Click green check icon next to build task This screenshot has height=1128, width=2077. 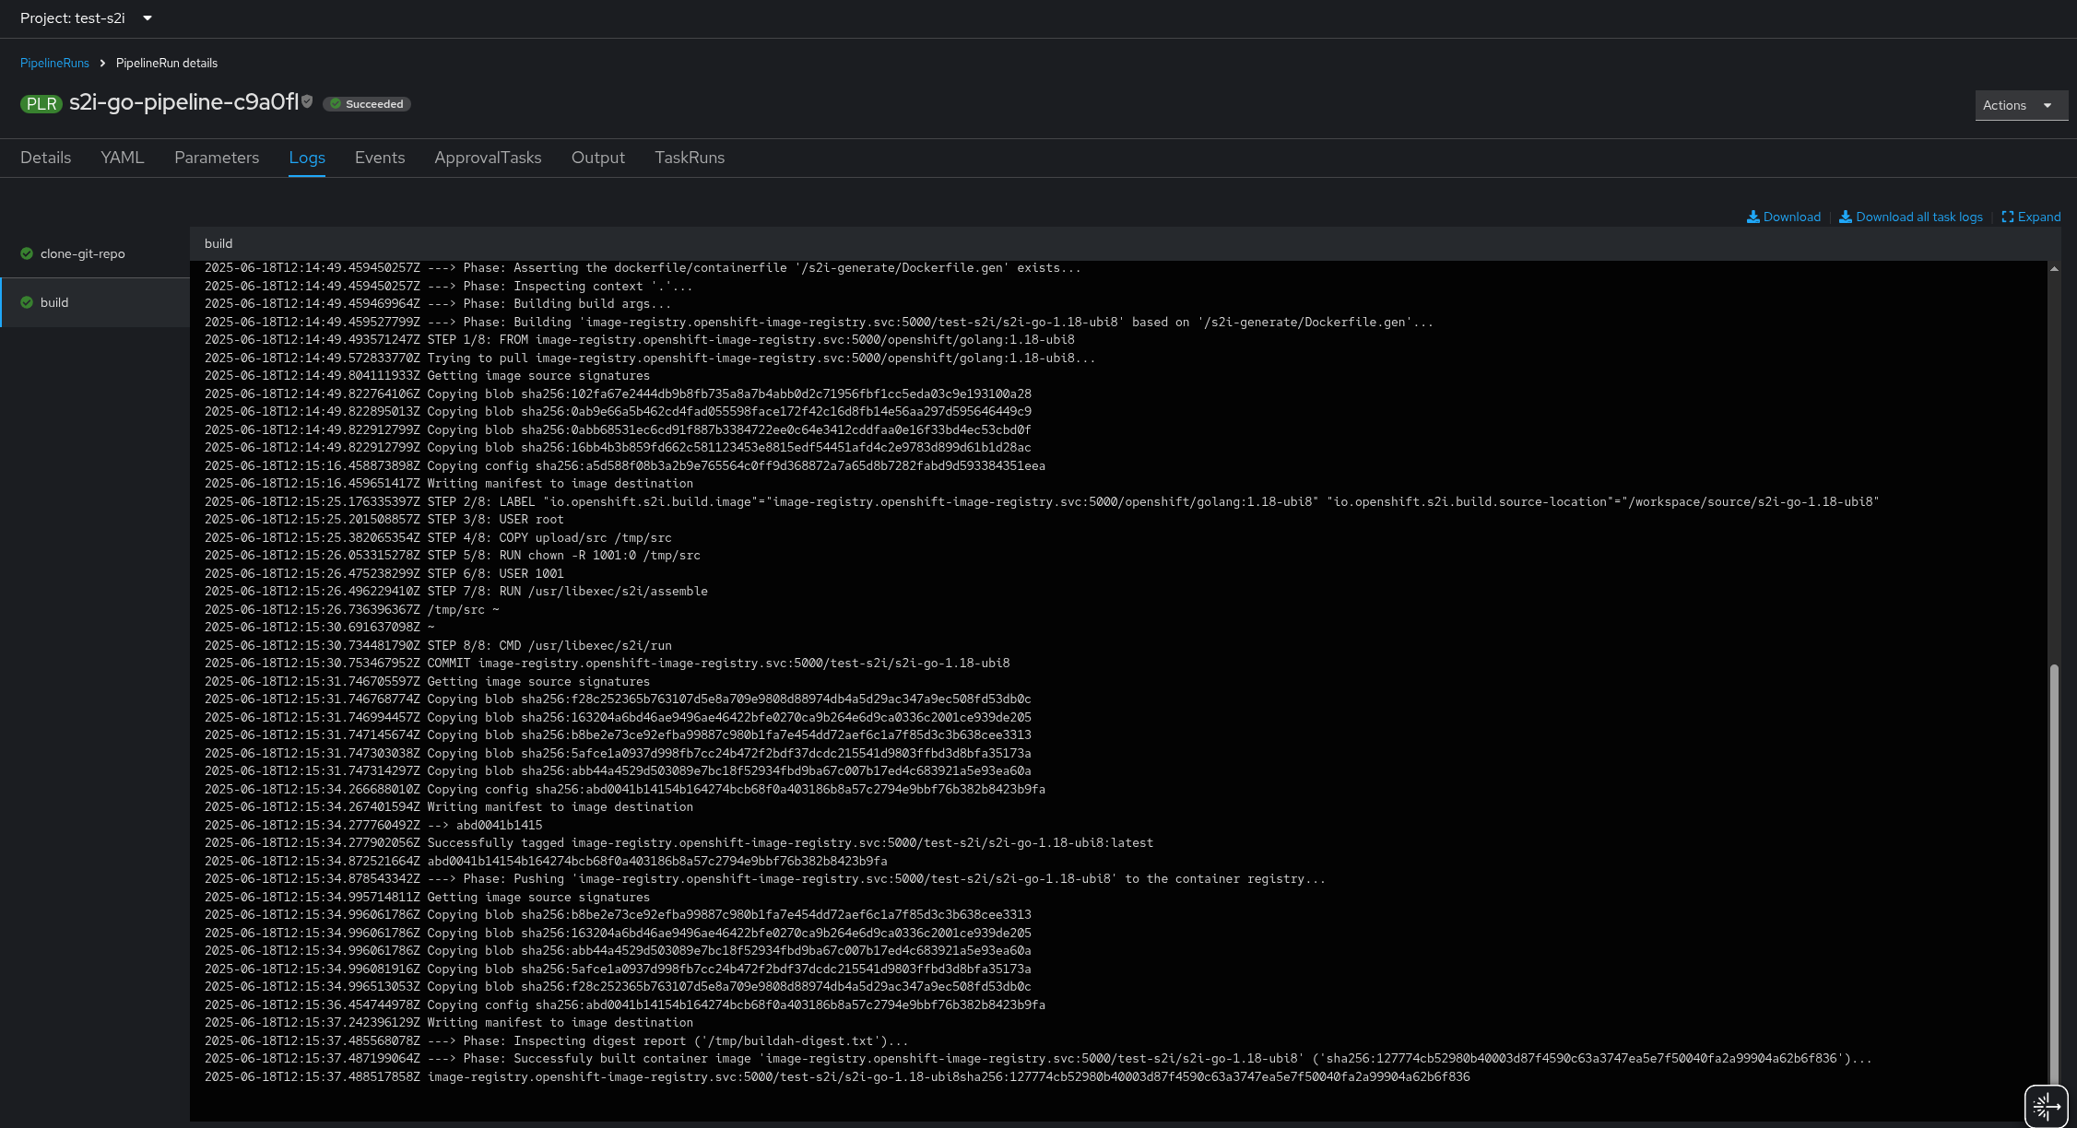[x=27, y=302]
